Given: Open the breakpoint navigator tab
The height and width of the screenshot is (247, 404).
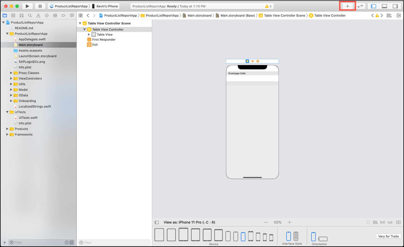Looking at the screenshot, I should click(63, 15).
